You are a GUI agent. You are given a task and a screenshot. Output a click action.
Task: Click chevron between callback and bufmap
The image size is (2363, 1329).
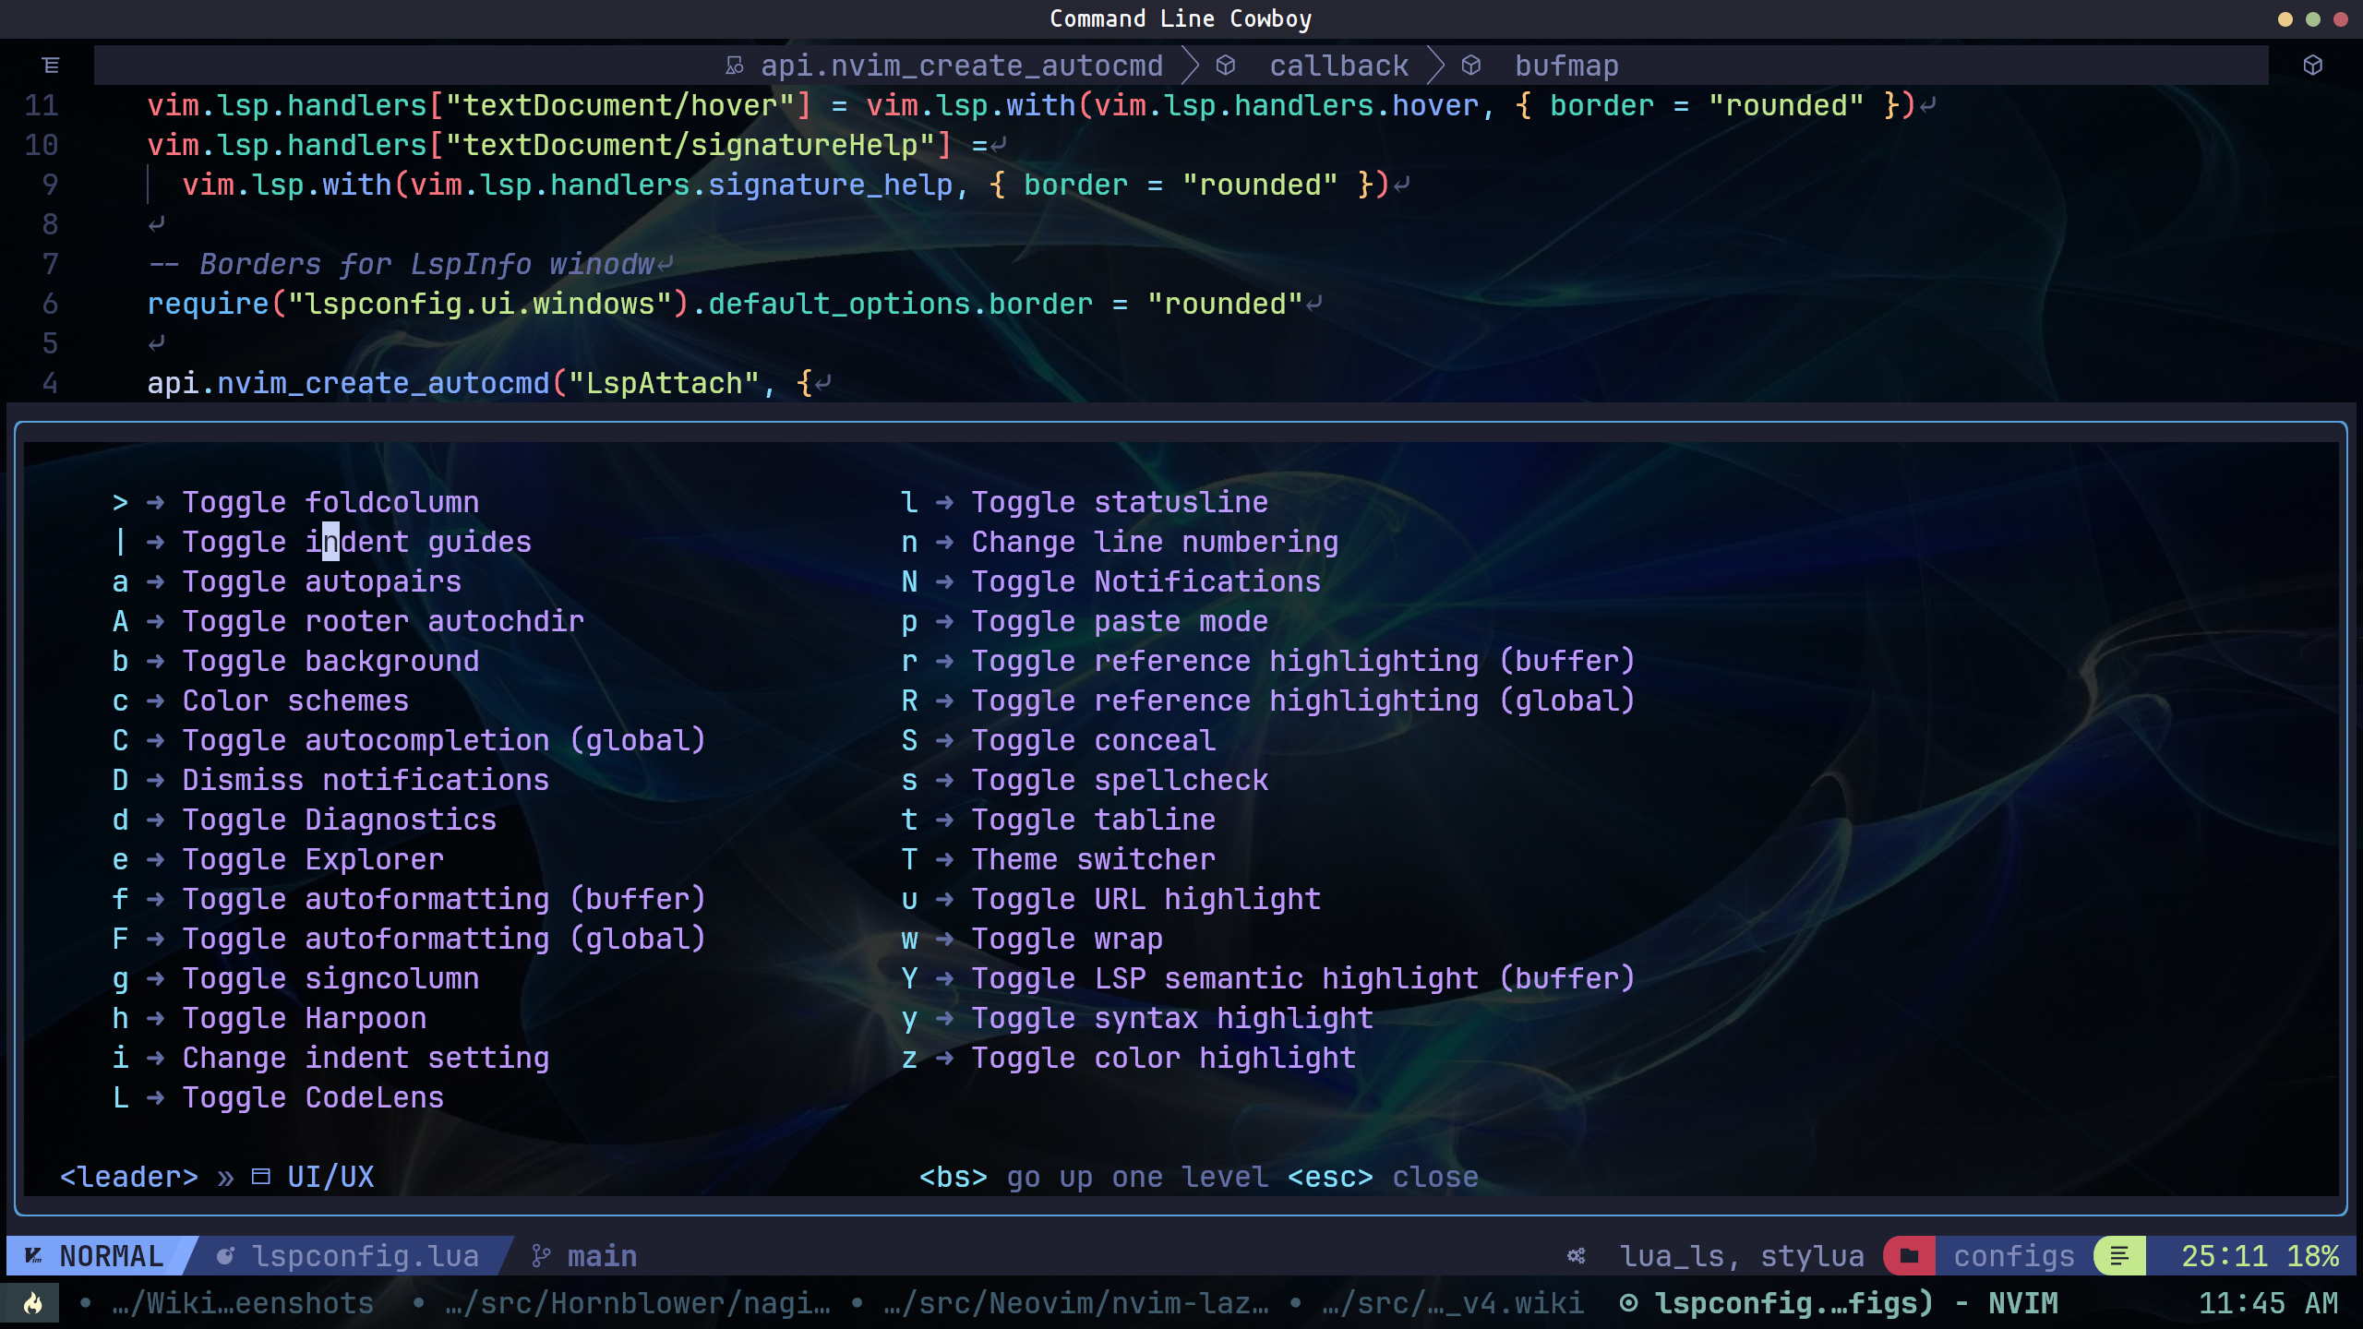1436,66
